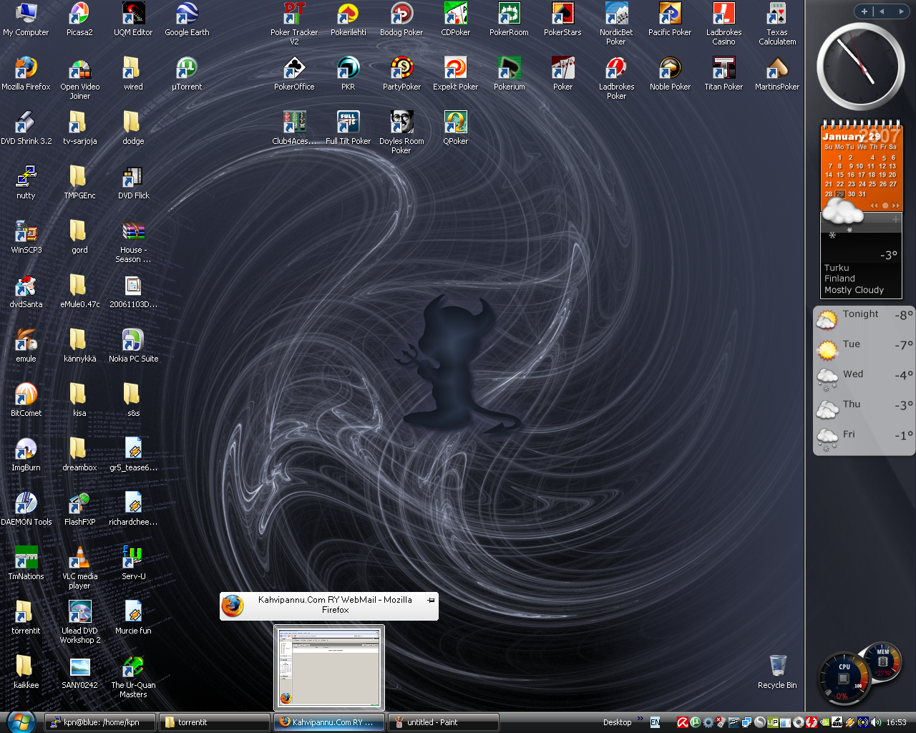Click the Firefox WebMail window thumbnail preview

pyautogui.click(x=329, y=667)
